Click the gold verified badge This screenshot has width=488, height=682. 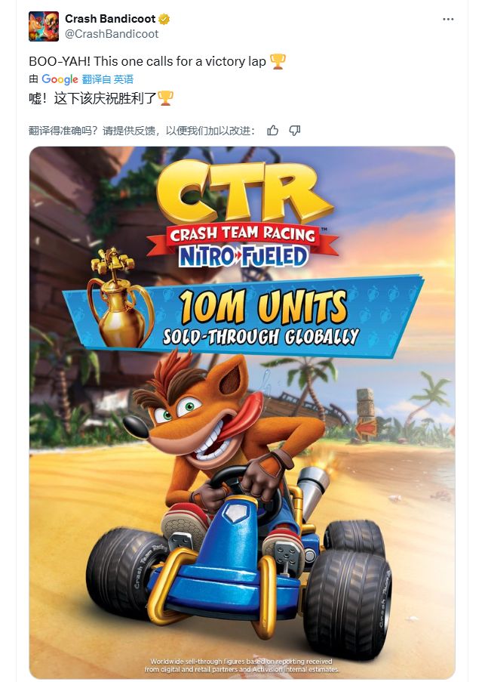coord(163,19)
